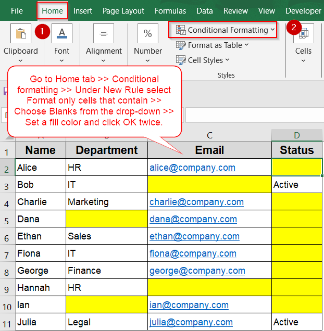This screenshot has width=324, height=331.
Task: Open julia@company.com hyperlink
Action: tap(191, 322)
